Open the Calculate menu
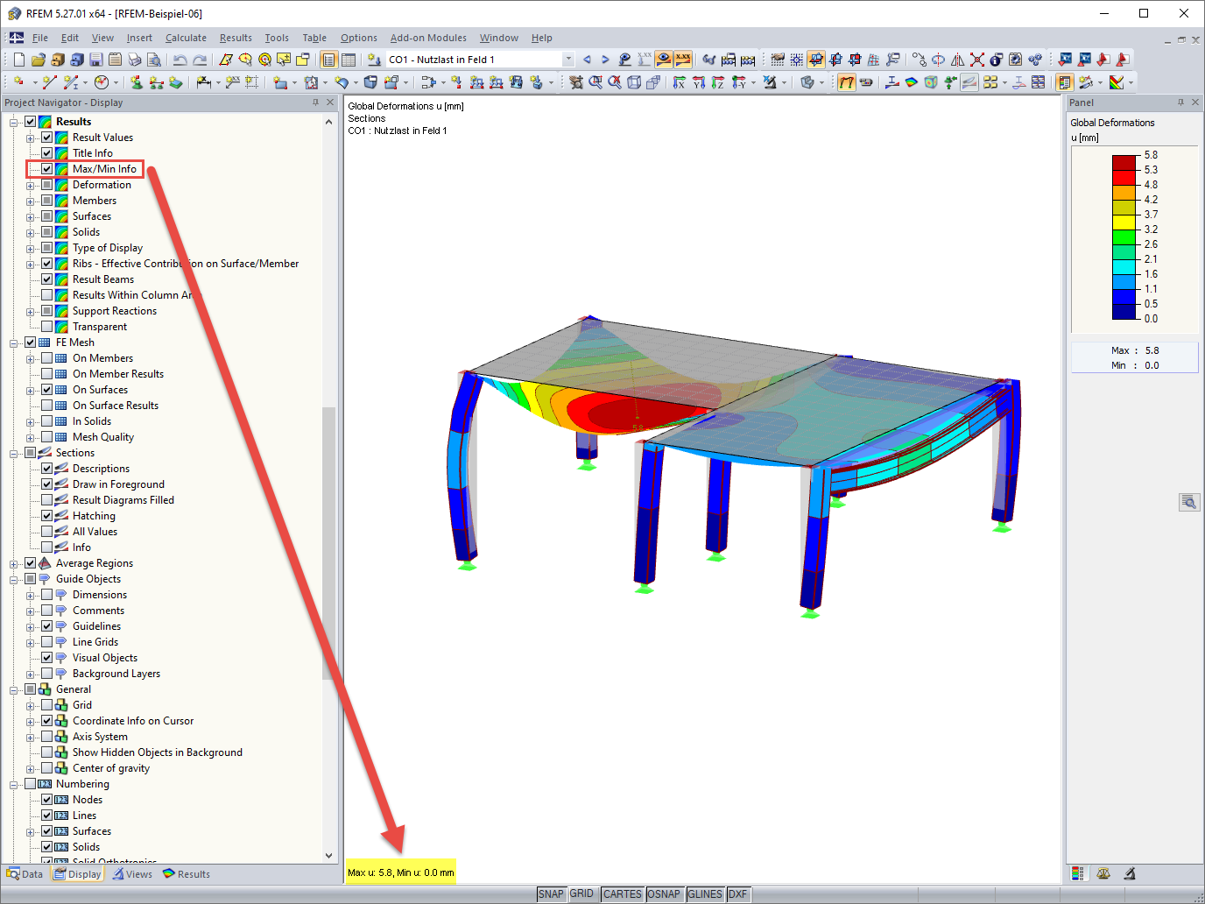The image size is (1205, 904). (186, 38)
